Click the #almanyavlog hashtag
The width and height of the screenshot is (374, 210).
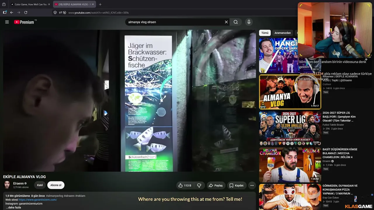coord(55,196)
